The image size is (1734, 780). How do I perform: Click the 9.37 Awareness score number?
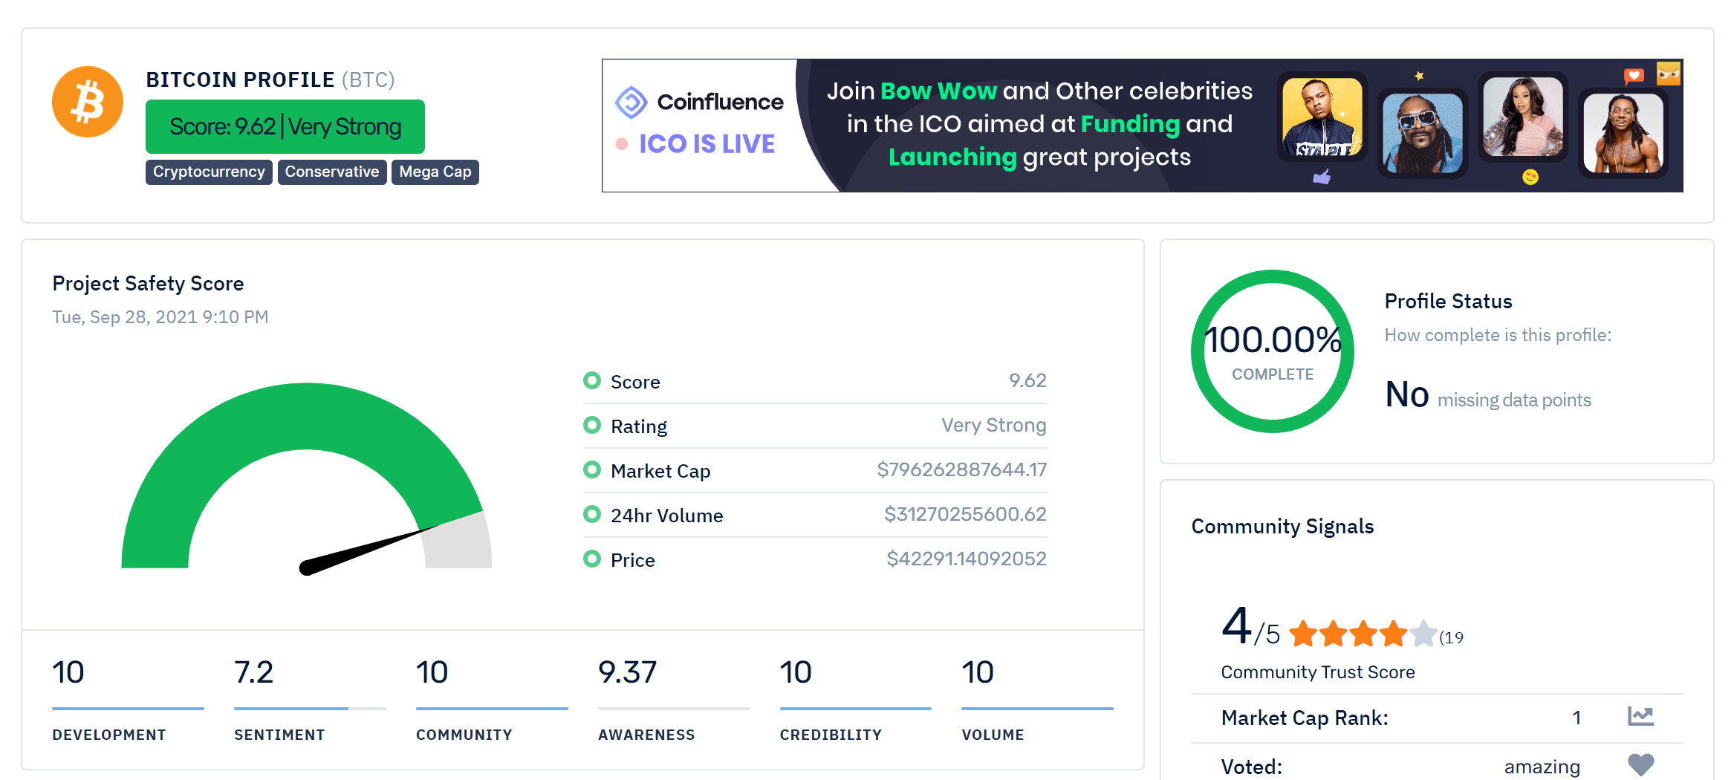pyautogui.click(x=627, y=672)
